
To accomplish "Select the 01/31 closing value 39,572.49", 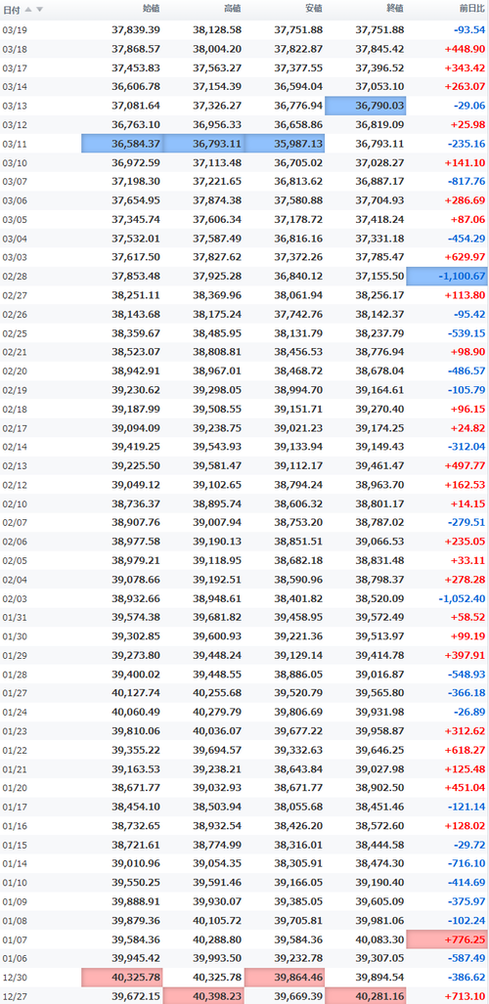I will pos(380,618).
